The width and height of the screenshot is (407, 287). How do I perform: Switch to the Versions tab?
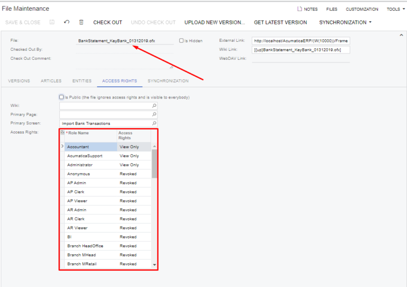[19, 81]
